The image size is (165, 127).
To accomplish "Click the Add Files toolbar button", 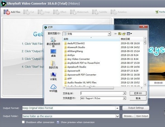I will coord(12,12).
